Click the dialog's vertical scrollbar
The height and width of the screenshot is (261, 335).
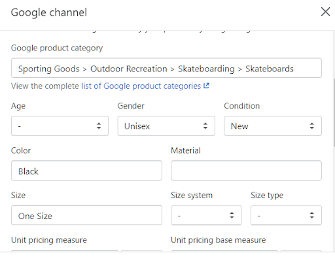click(x=334, y=113)
